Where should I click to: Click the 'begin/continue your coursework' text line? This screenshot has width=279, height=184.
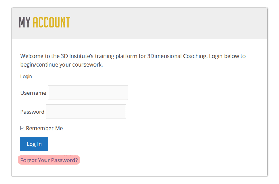point(62,64)
